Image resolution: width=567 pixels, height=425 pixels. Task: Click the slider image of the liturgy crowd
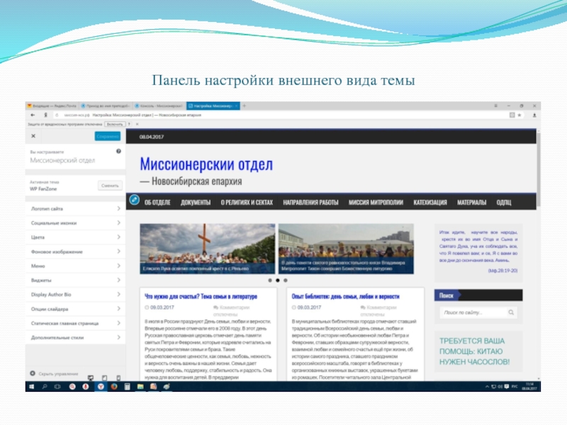click(346, 249)
